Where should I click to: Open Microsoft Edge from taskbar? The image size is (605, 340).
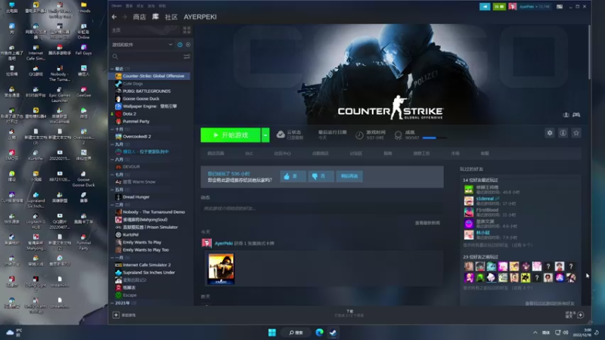click(x=319, y=332)
